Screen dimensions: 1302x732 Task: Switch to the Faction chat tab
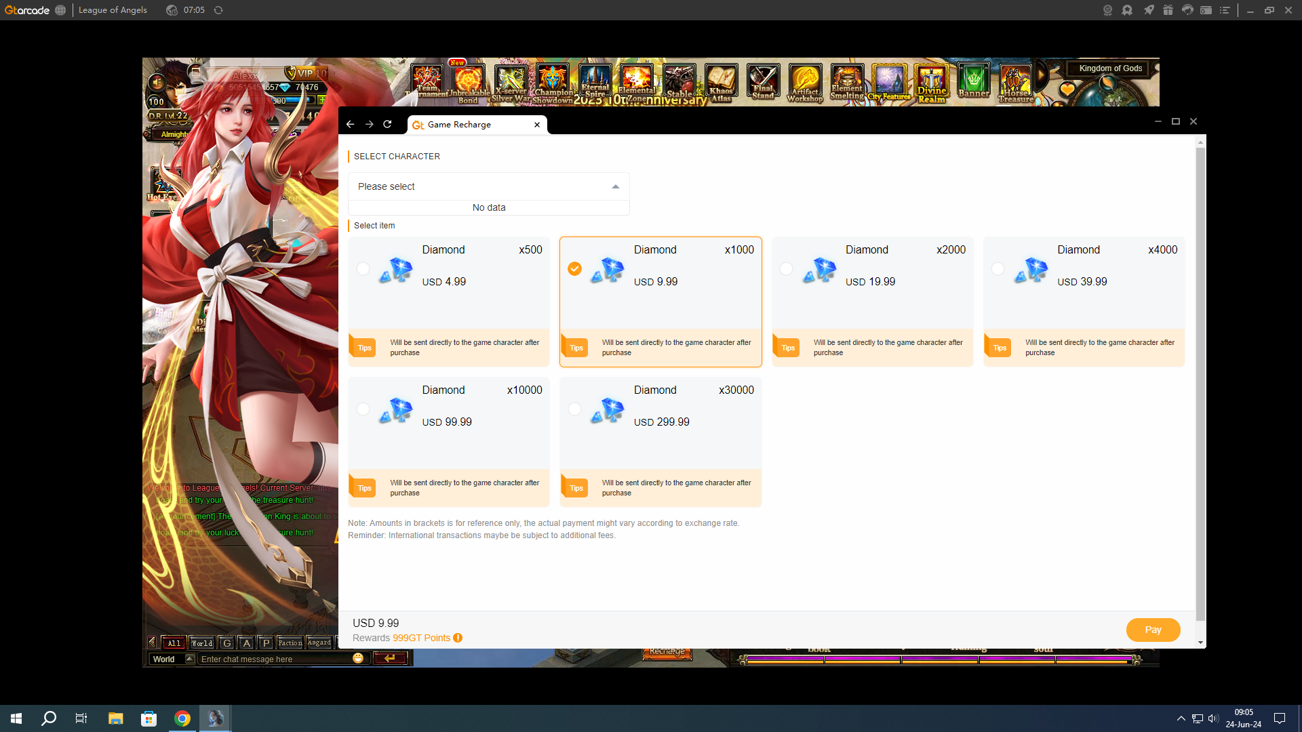(290, 643)
